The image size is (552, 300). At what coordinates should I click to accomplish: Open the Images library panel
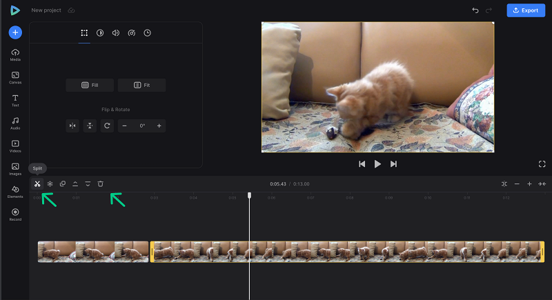click(x=15, y=169)
